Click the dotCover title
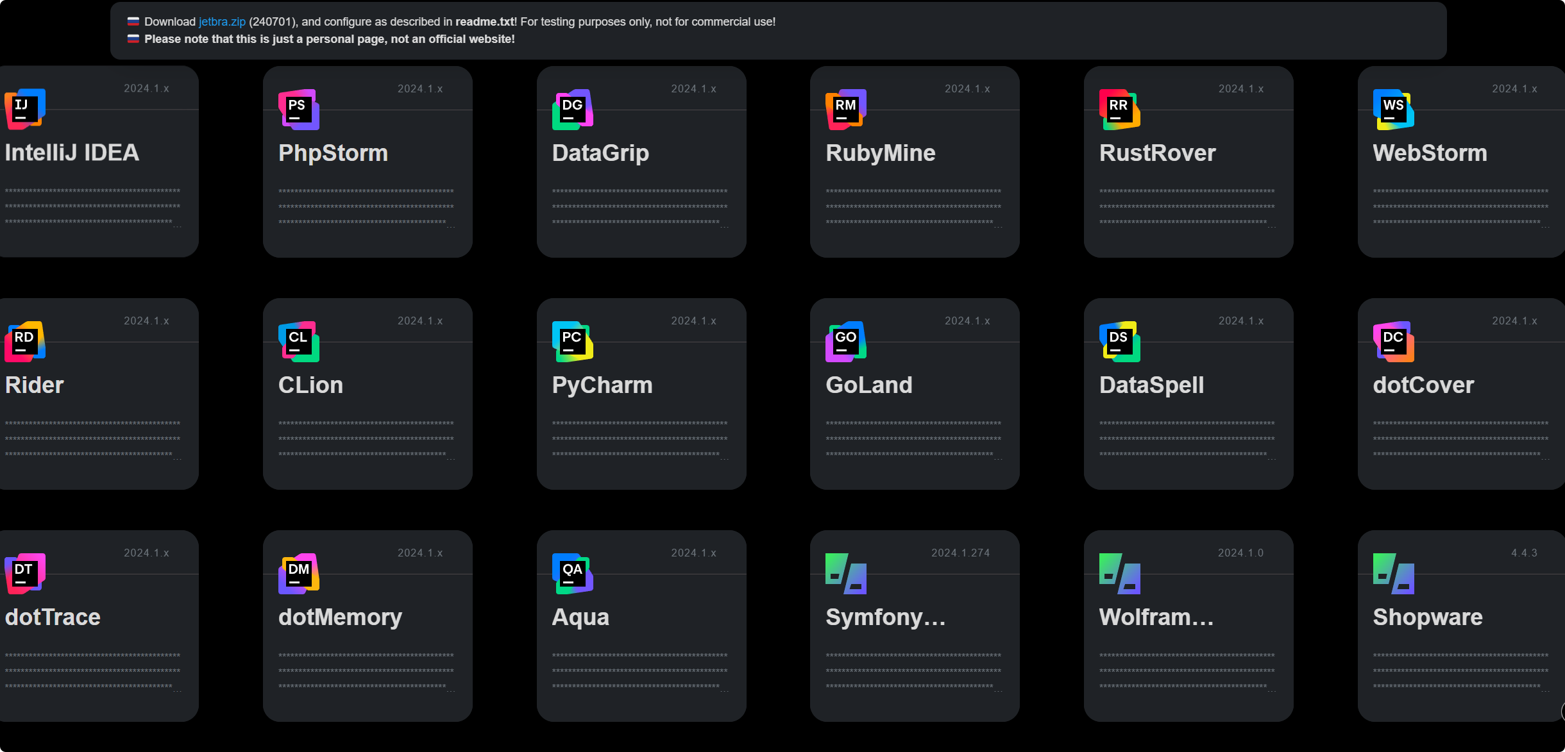The image size is (1565, 752). tap(1423, 385)
